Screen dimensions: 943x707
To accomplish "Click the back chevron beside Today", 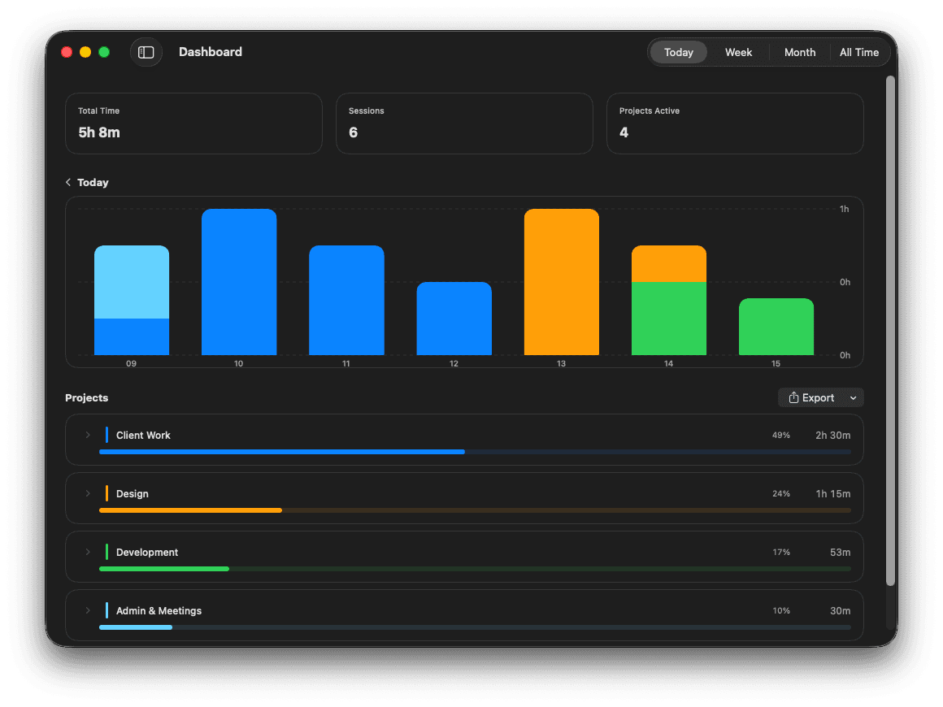I will (68, 183).
